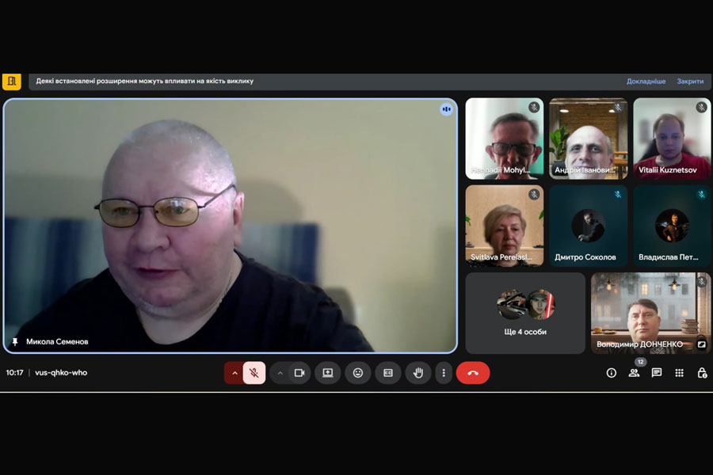Click Дмитро Соколов avatar picture

[588, 226]
